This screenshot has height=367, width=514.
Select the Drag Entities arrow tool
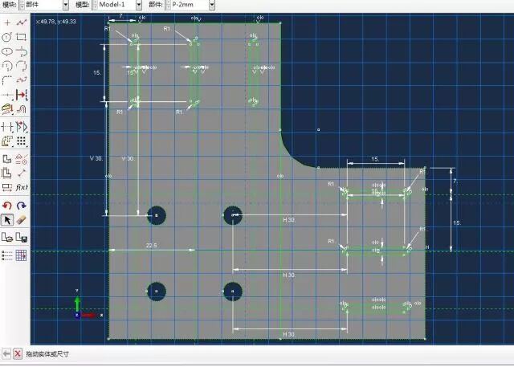[x=7, y=220]
